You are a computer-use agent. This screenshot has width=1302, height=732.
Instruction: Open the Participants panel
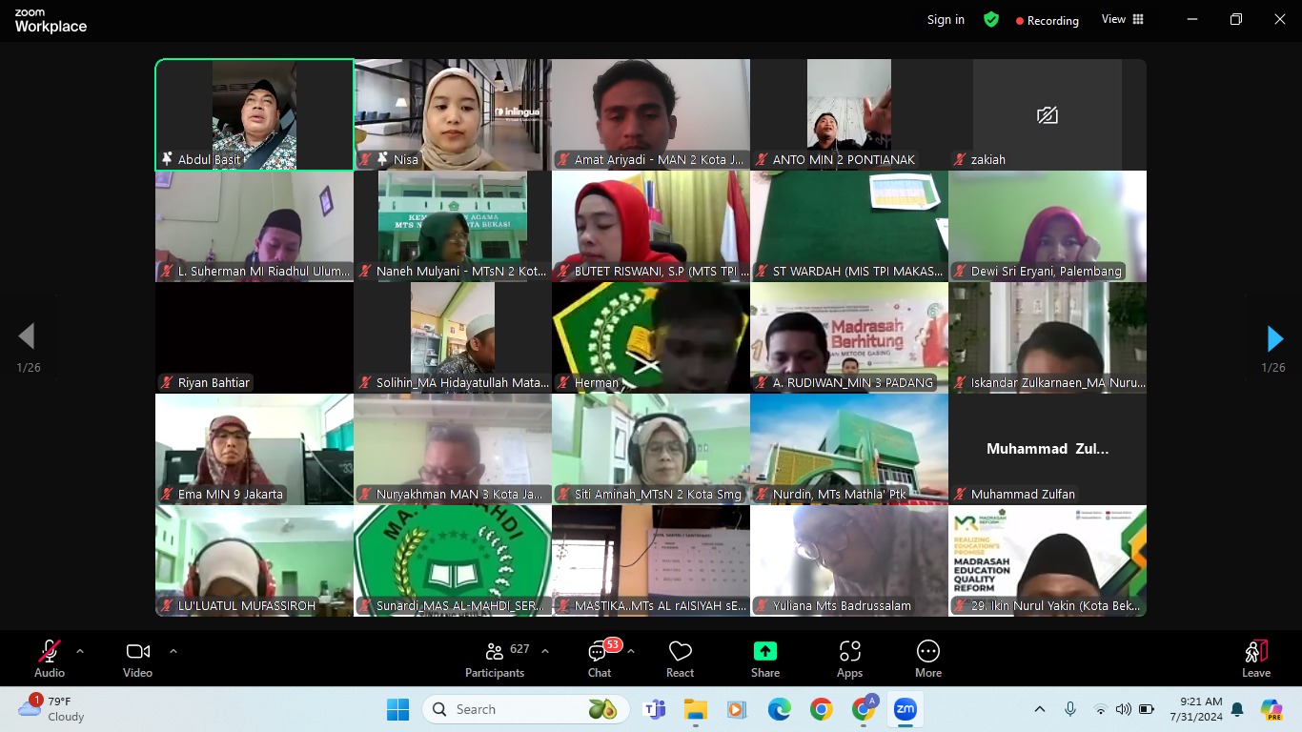coord(495,659)
